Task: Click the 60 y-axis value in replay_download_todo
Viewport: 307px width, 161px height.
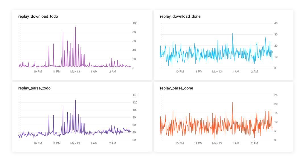Action: [x=134, y=41]
